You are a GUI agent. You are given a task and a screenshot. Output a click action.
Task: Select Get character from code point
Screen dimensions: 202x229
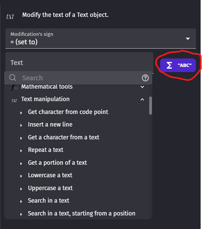point(68,112)
